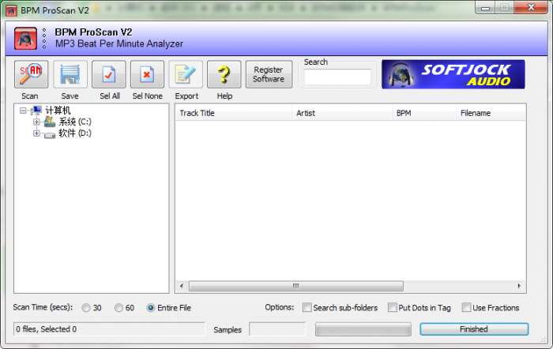Open Export with the notepad icon
Image resolution: width=553 pixels, height=349 pixels.
click(186, 74)
